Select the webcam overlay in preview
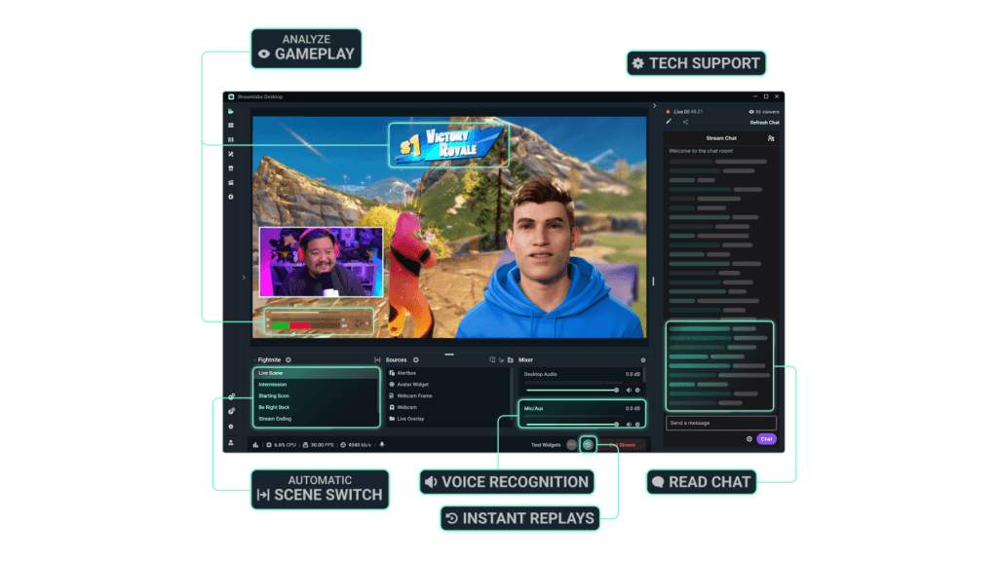This screenshot has width=998, height=561. pyautogui.click(x=322, y=262)
